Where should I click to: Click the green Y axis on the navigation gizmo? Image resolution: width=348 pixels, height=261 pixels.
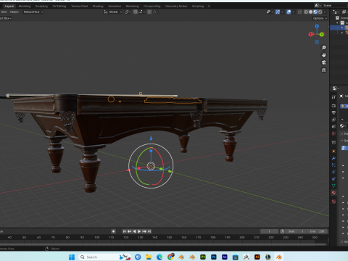322,35
